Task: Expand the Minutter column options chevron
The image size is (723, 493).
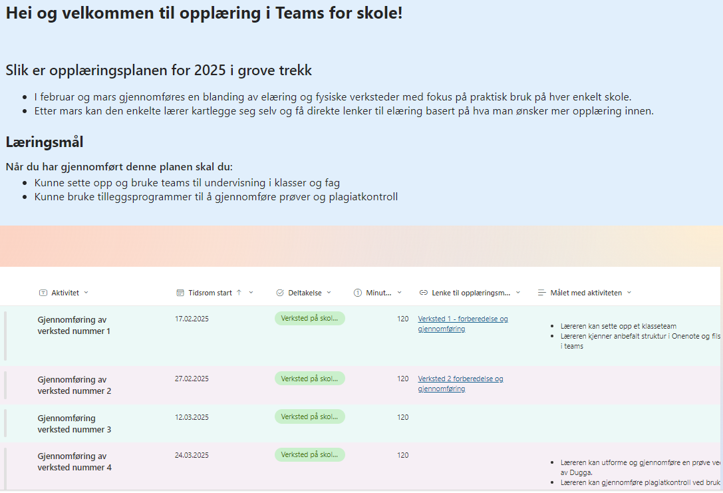Action: [400, 293]
